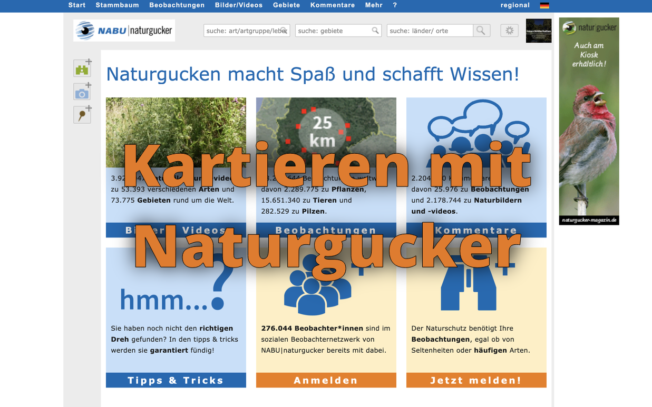Click the blue Beobachtungen tile button
The width and height of the screenshot is (652, 407).
click(x=326, y=230)
